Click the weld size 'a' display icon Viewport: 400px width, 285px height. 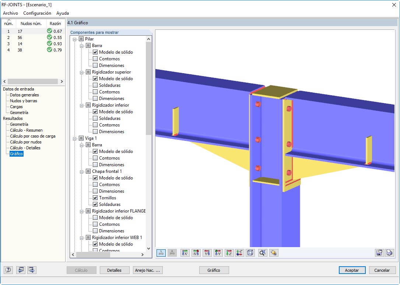tap(172, 253)
